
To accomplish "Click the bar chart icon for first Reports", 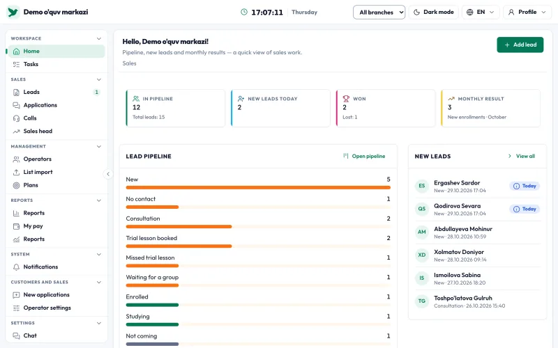I will (x=16, y=213).
